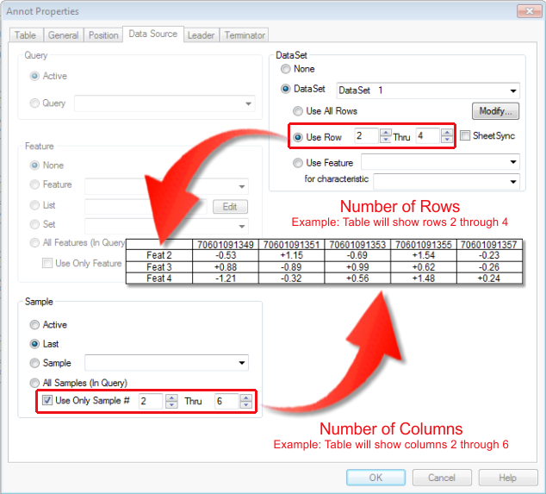Increase the Use Only Sample # value
This screenshot has width=546, height=494.
pos(171,397)
